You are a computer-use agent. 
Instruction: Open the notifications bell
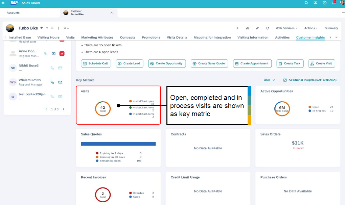coord(334,3)
